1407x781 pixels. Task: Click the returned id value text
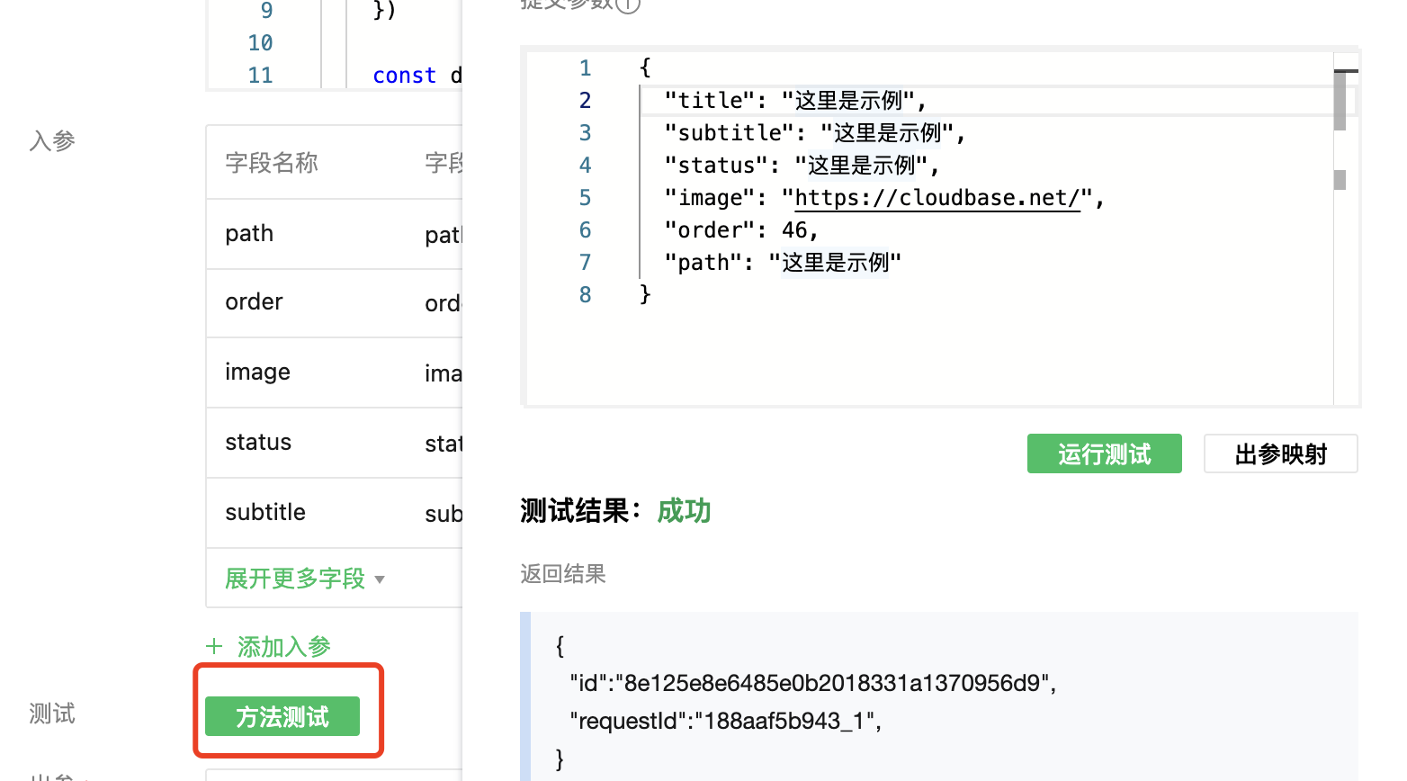(833, 683)
